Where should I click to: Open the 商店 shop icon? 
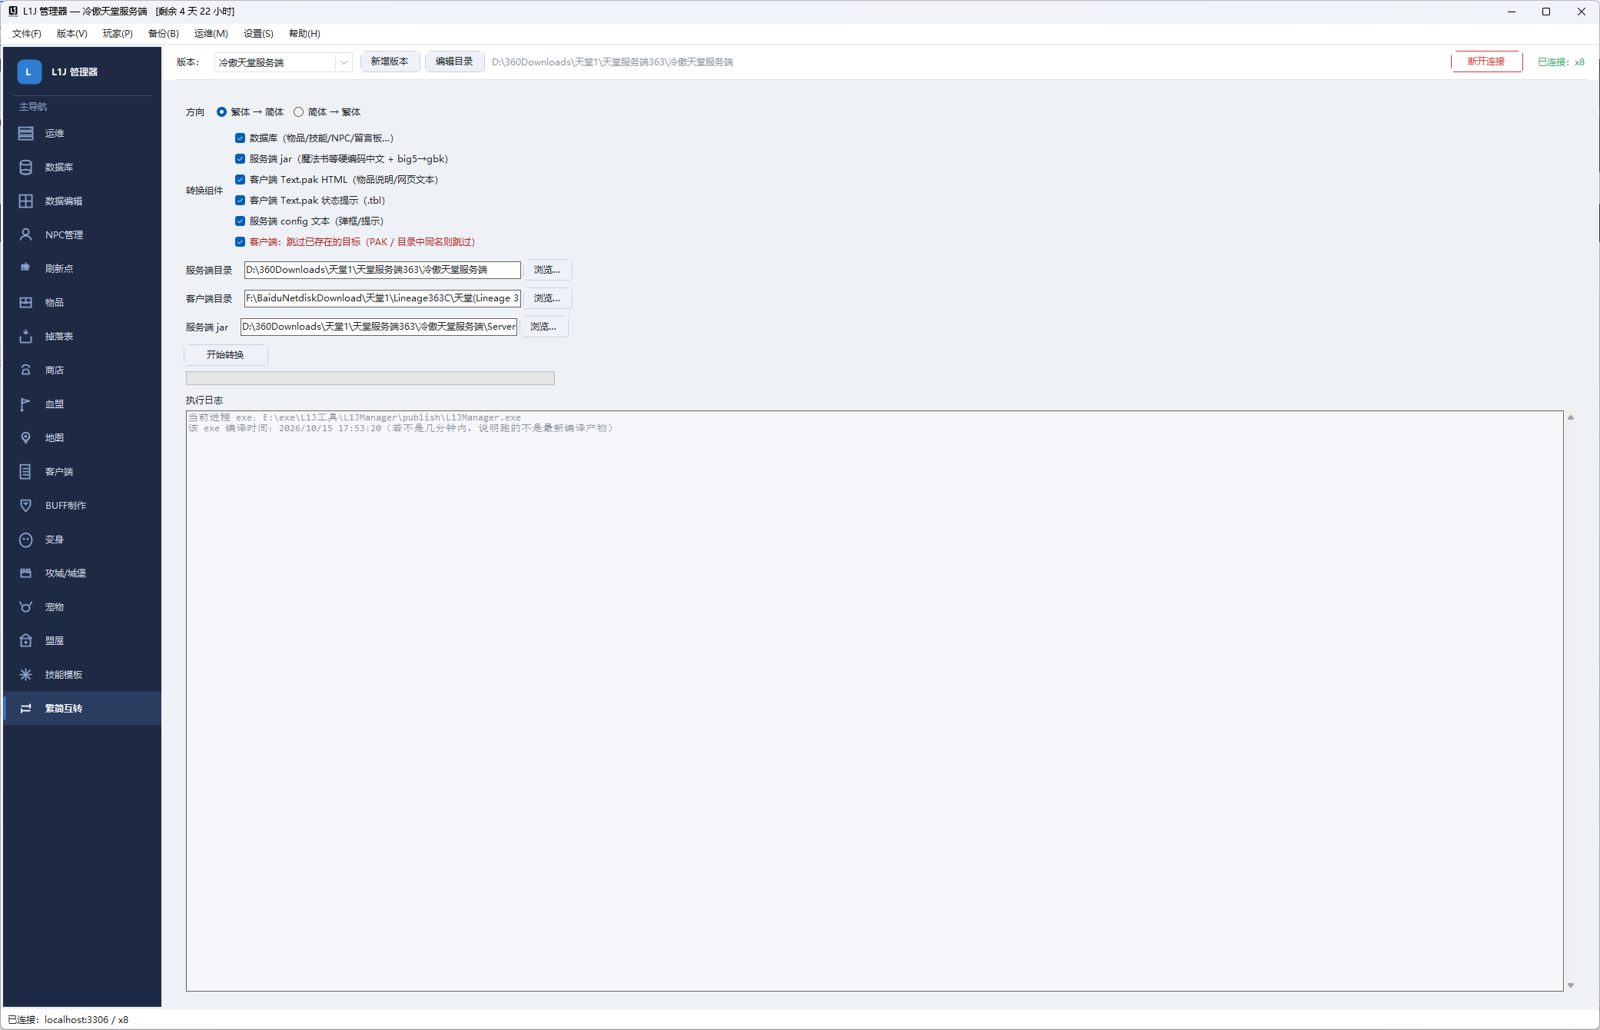(x=25, y=370)
